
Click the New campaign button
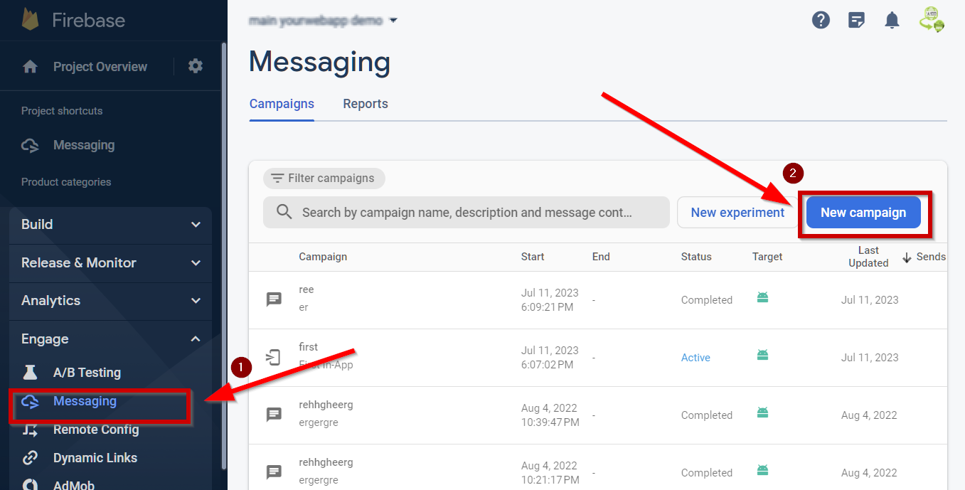click(x=865, y=212)
